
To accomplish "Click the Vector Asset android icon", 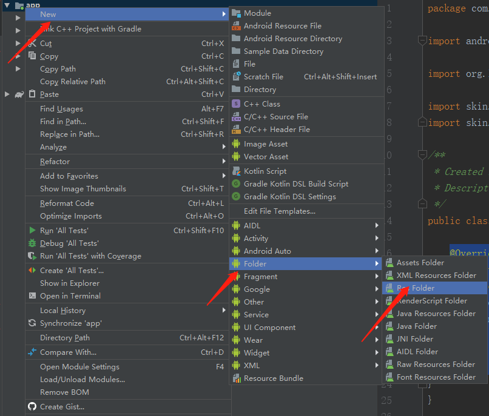I will [236, 157].
